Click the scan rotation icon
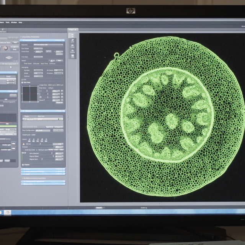This screenshot has height=245, width=245. [x=41, y=97]
